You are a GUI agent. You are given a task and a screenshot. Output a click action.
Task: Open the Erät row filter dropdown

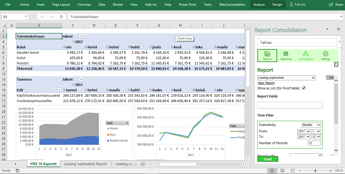[x=60, y=90]
